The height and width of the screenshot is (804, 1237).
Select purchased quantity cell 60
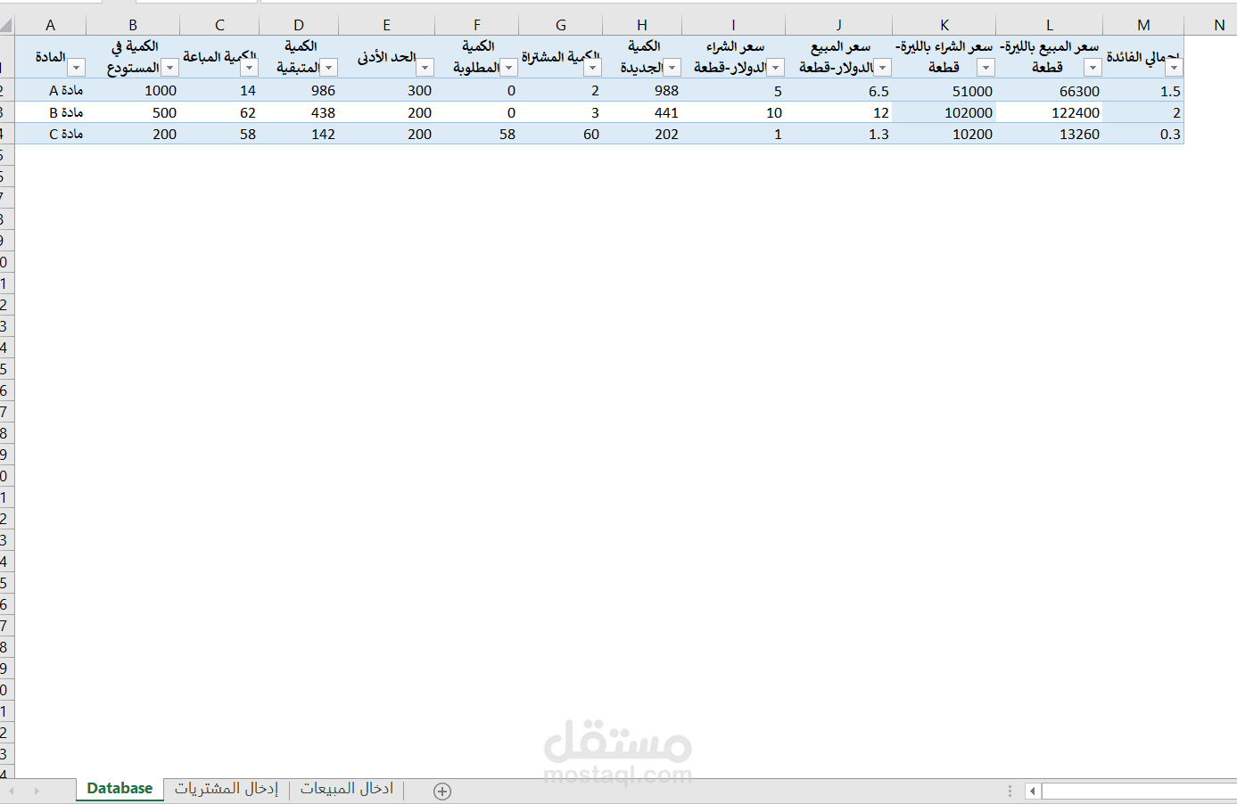[x=560, y=134]
